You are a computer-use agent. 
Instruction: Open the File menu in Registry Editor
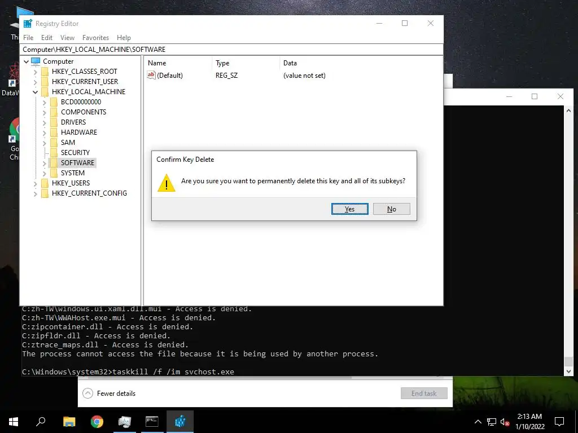coord(28,38)
